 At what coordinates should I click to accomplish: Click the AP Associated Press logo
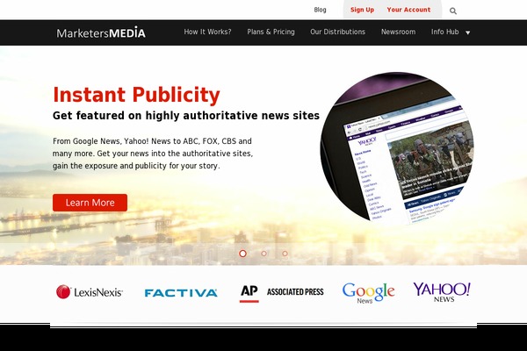(x=282, y=293)
